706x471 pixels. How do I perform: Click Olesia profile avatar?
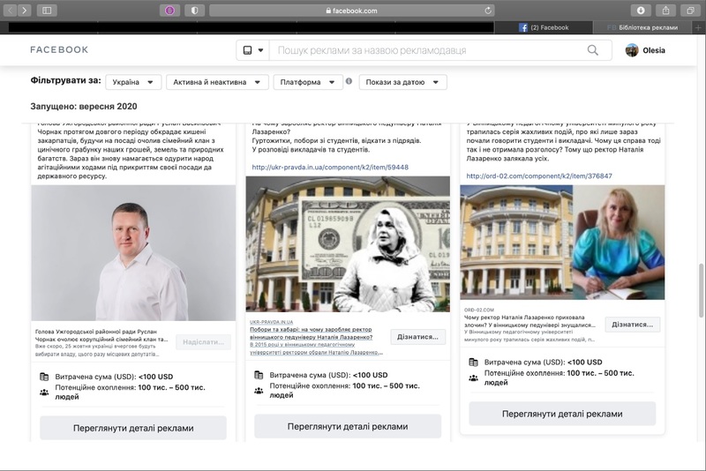pyautogui.click(x=632, y=50)
